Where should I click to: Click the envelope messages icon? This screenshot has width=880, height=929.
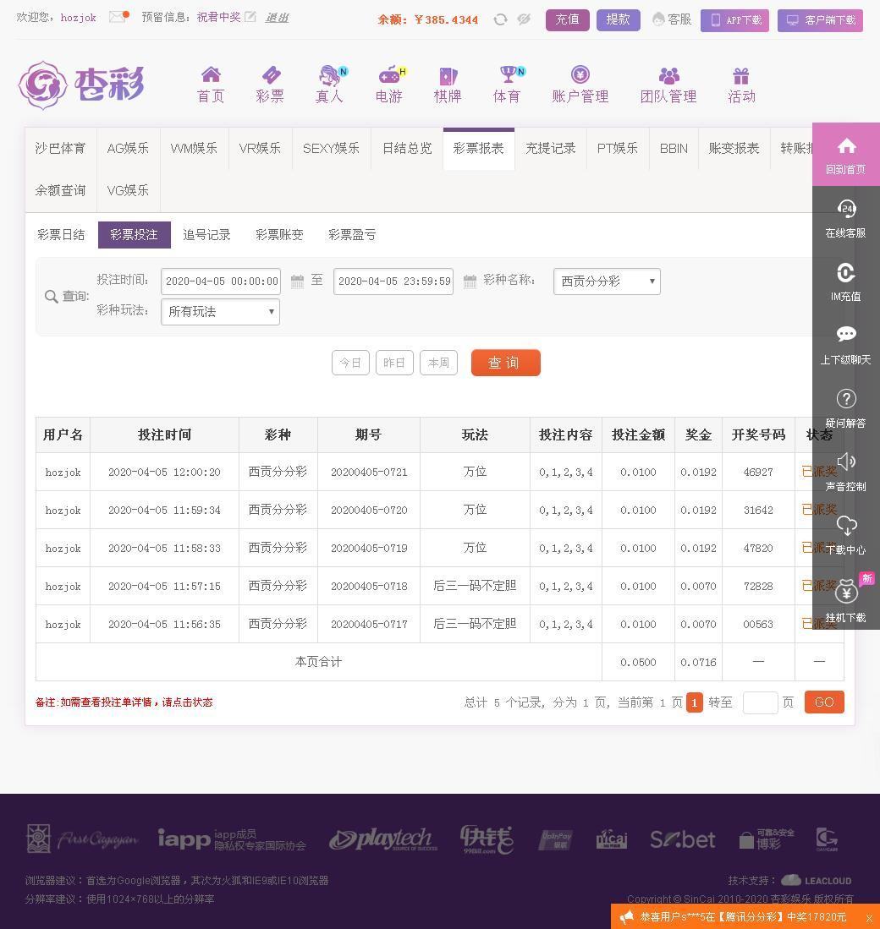[118, 17]
